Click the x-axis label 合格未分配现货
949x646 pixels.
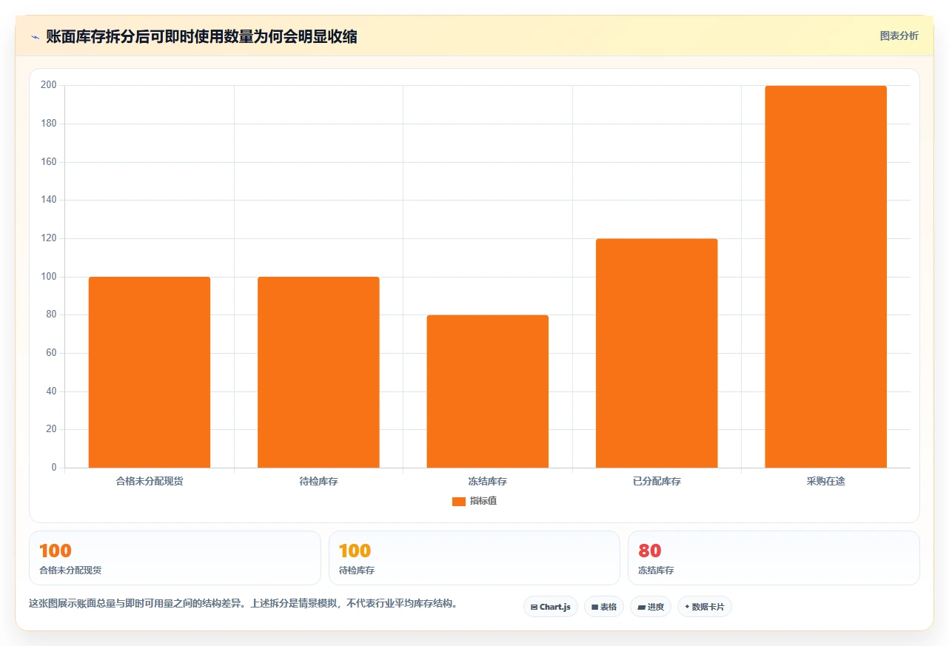pos(150,481)
